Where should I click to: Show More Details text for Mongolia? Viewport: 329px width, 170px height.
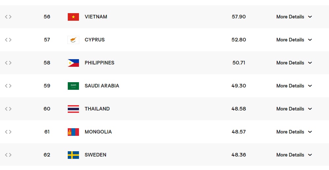[290, 132]
